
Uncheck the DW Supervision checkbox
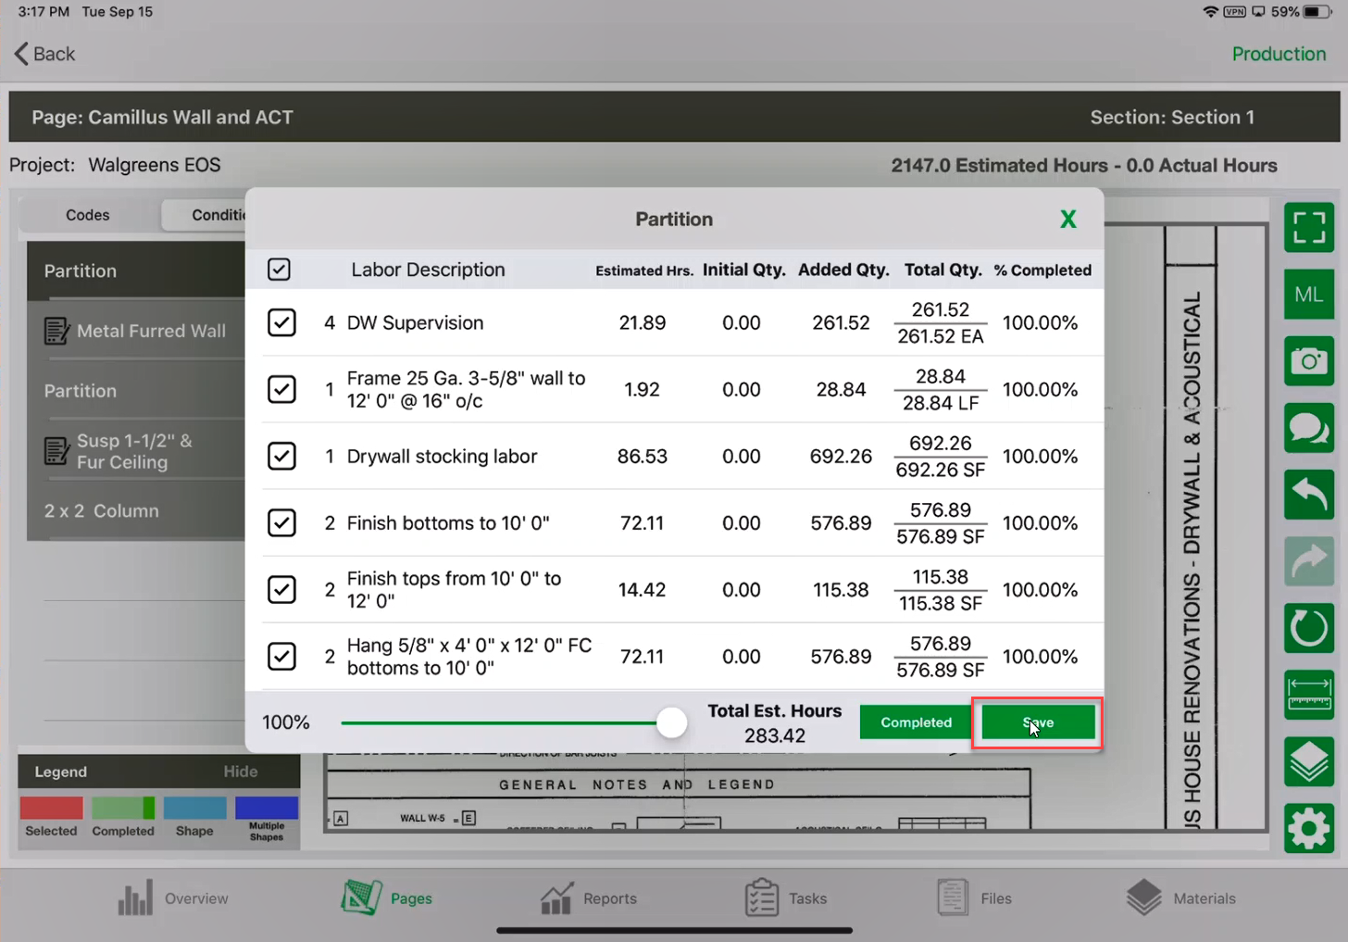click(x=281, y=322)
